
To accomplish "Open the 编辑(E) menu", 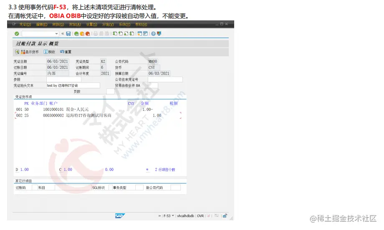I will (42, 25).
